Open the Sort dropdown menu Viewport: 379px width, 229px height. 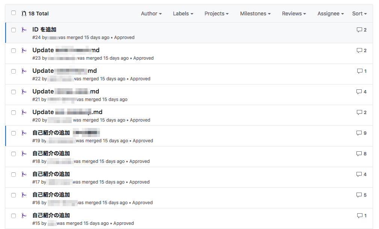pyautogui.click(x=359, y=14)
